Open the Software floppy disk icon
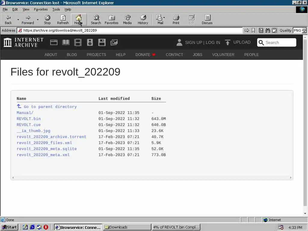 pos(102,42)
